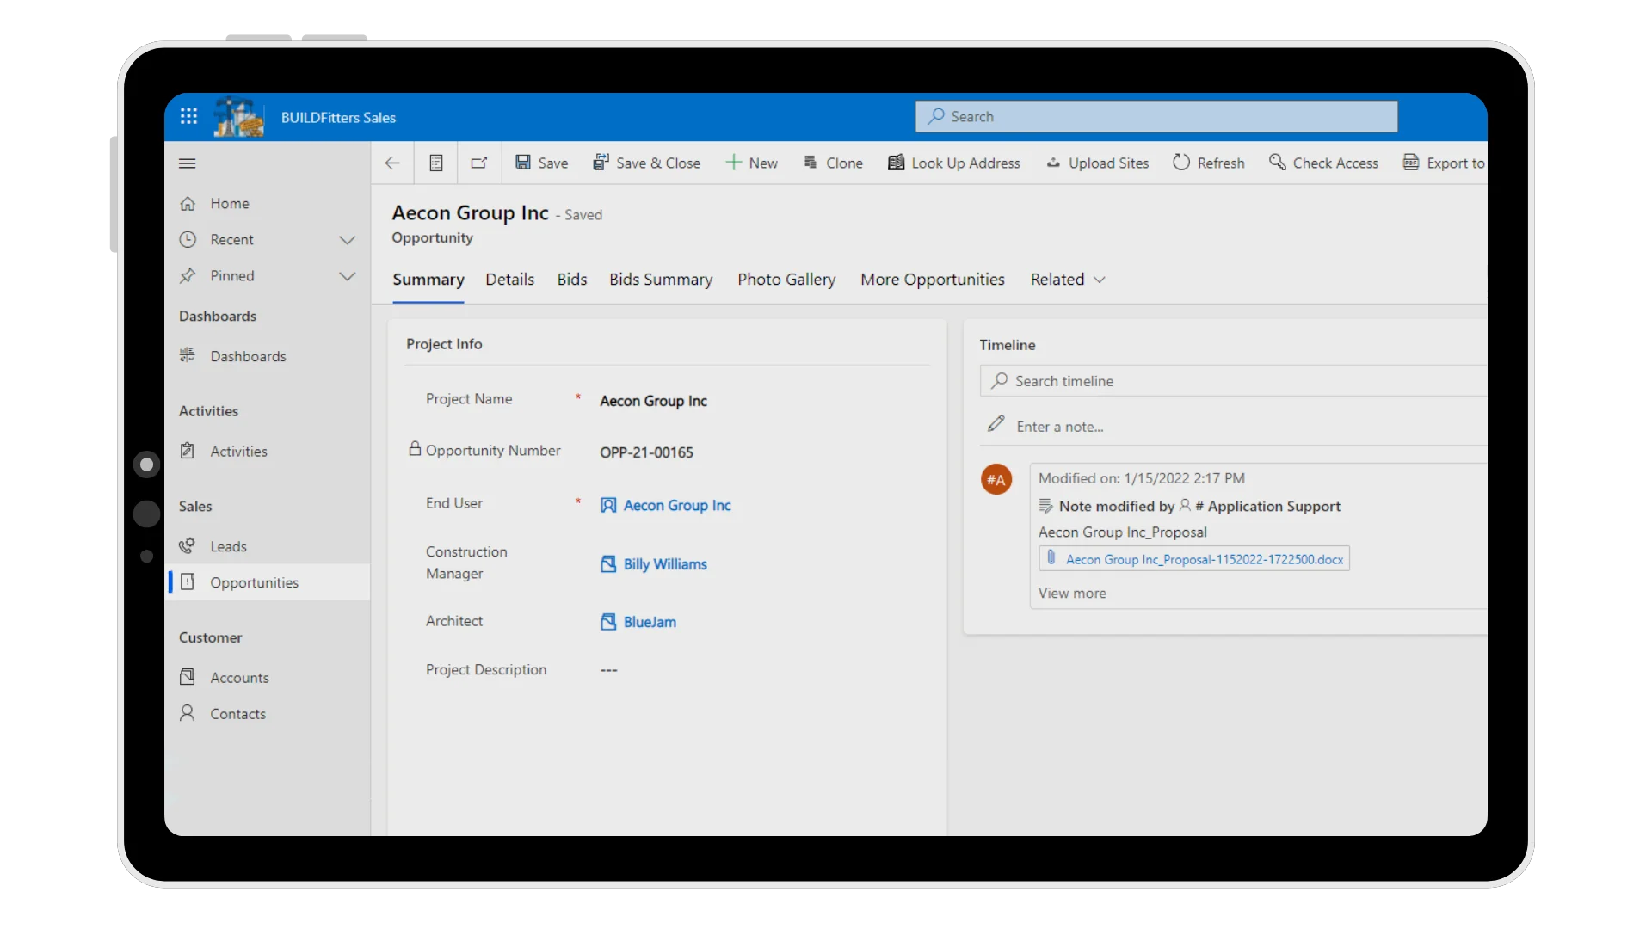
Task: Click the Opportunities sidebar icon
Action: pyautogui.click(x=188, y=582)
